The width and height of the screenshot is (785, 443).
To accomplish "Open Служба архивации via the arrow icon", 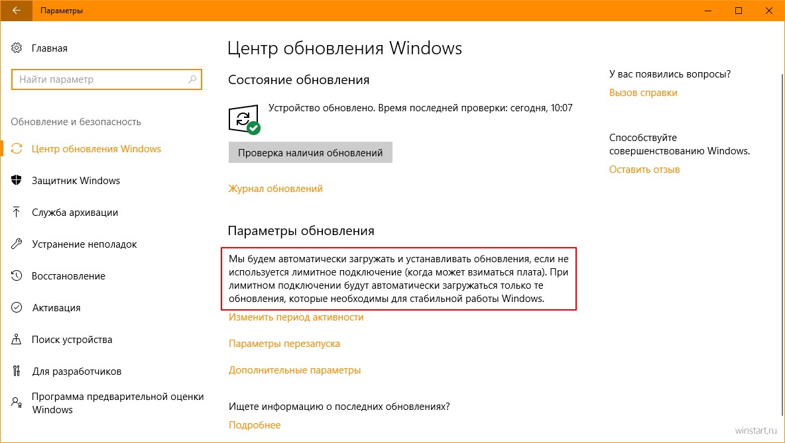I will [17, 213].
